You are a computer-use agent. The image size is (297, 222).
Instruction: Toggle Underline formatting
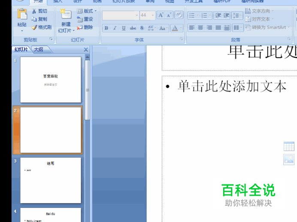[x=124, y=28]
